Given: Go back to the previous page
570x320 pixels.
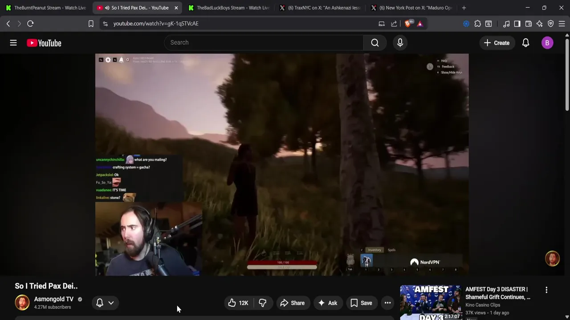Looking at the screenshot, I should [x=8, y=24].
